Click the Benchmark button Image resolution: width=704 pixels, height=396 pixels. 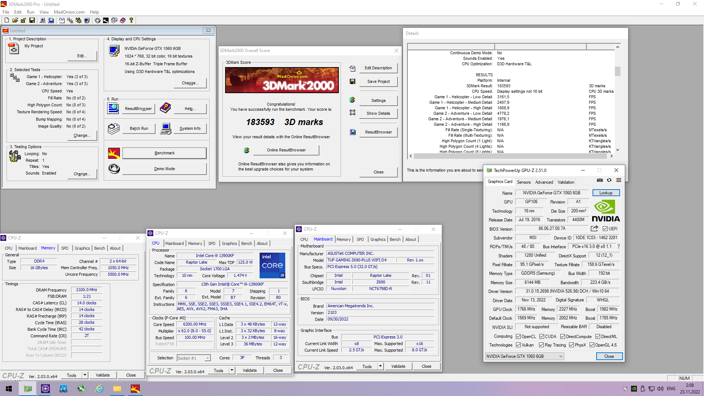[x=165, y=153]
